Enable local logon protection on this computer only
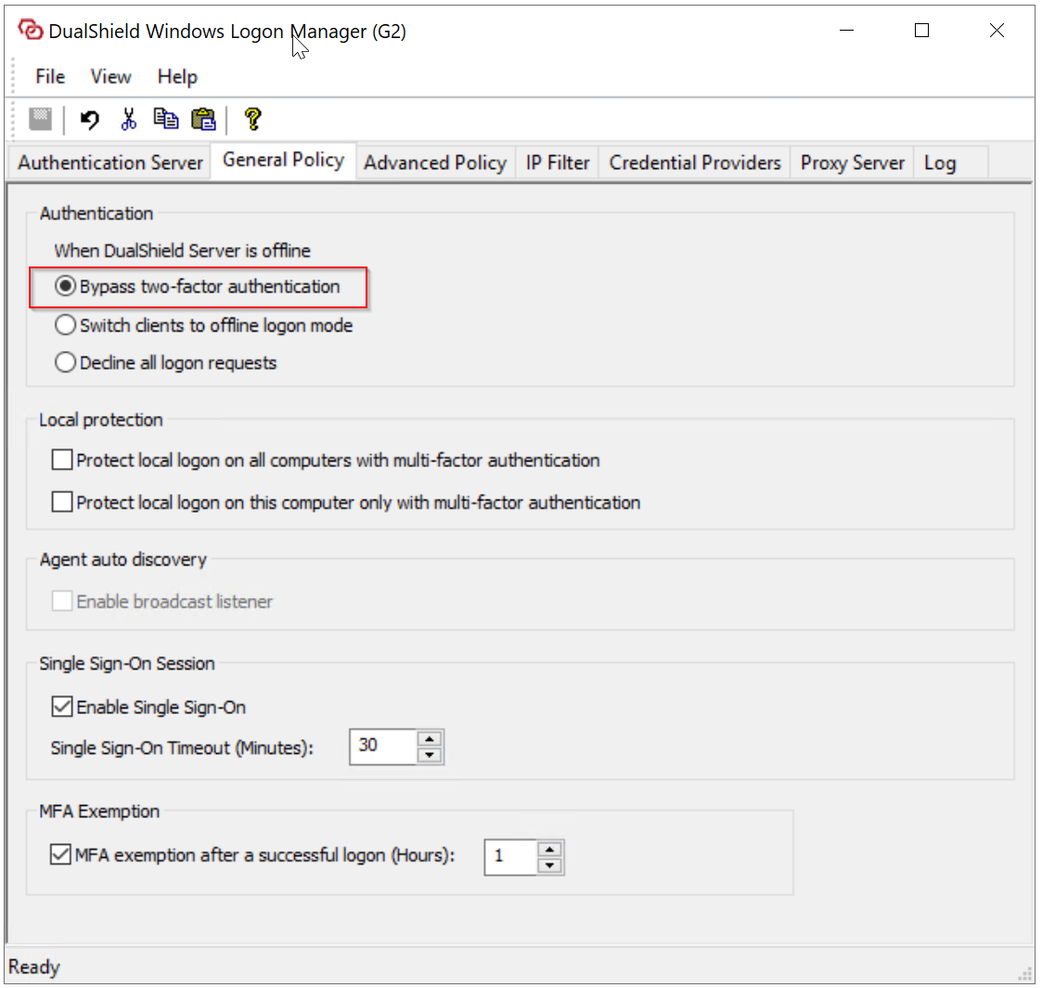This screenshot has height=988, width=1042. 62,502
